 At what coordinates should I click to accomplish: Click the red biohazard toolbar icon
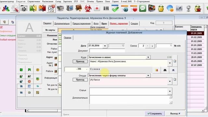(x=88, y=8)
